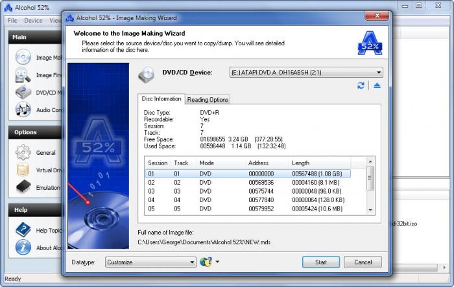The width and height of the screenshot is (454, 287).
Task: Cancel the Image Making Wizard
Action: pos(363,262)
